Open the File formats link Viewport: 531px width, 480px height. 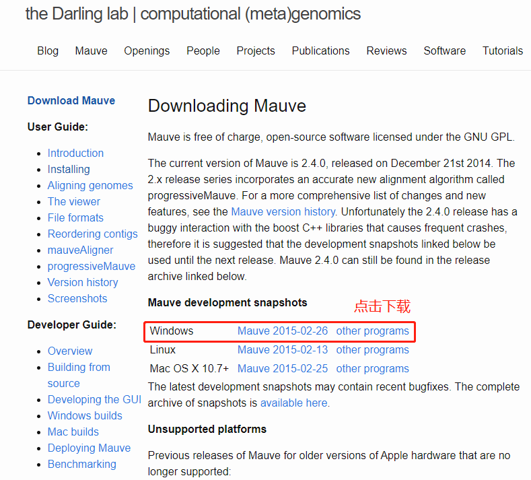coord(75,218)
